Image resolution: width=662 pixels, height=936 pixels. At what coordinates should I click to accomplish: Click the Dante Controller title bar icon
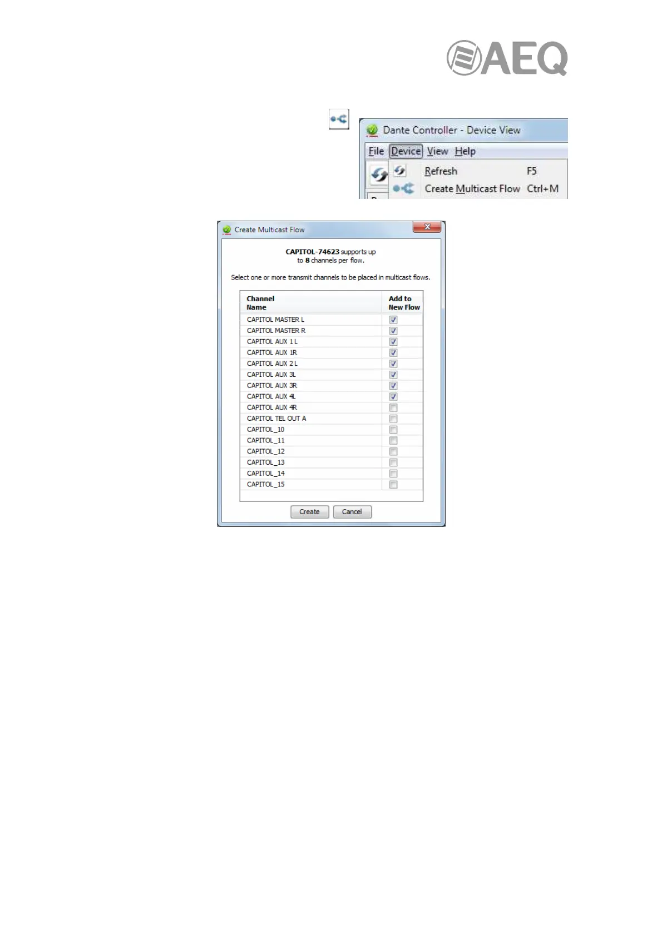372,130
